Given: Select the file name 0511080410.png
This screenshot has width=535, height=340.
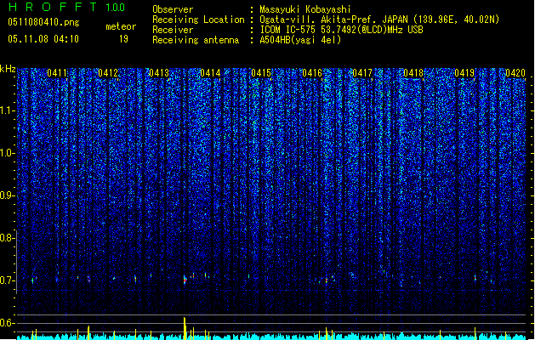Looking at the screenshot, I should (43, 22).
